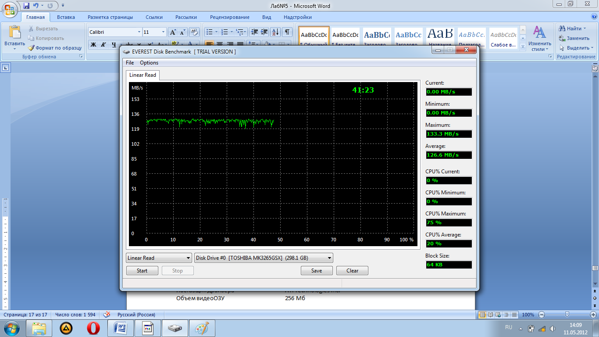Click the Start button in Disk Benchmark
This screenshot has height=337, width=599.
pos(142,271)
